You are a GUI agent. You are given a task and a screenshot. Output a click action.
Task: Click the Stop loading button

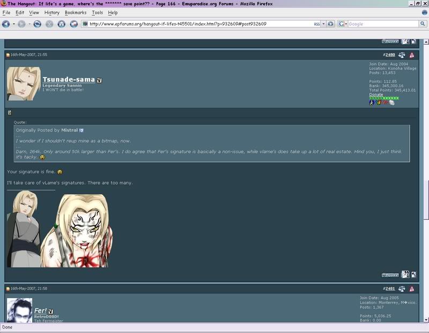tap(49, 24)
